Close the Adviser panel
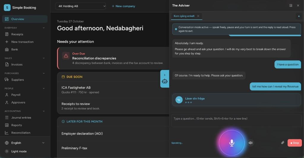The width and height of the screenshot is (304, 158). click(298, 5)
